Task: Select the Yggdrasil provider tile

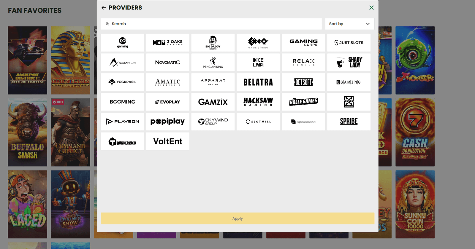Action: 122,82
